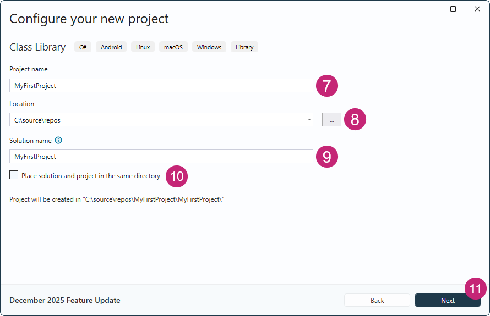The image size is (490, 316).
Task: Click the Android platform tag
Action: click(111, 47)
